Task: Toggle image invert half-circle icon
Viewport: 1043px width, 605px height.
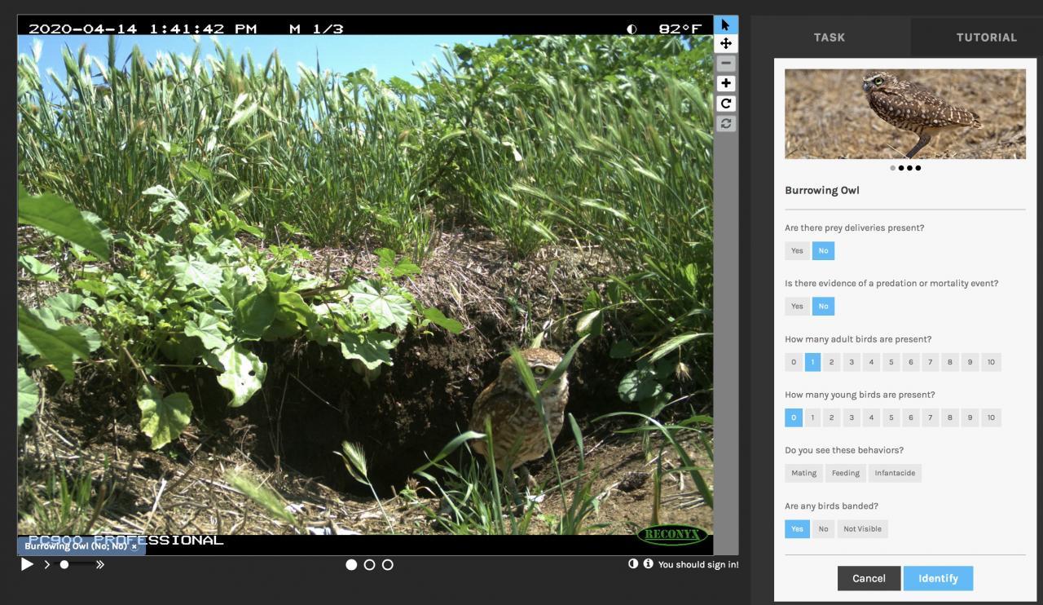Action: (x=633, y=563)
